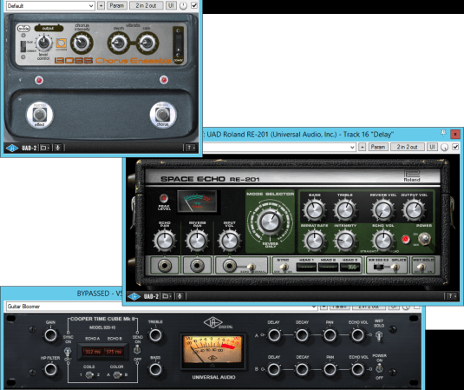This screenshot has height=390, width=464.
Task: Click 2 in 2 out button in RE-201 window
Action: click(407, 147)
